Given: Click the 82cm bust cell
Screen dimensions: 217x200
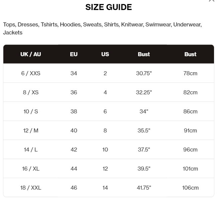Looking at the screenshot, I should (190, 92).
